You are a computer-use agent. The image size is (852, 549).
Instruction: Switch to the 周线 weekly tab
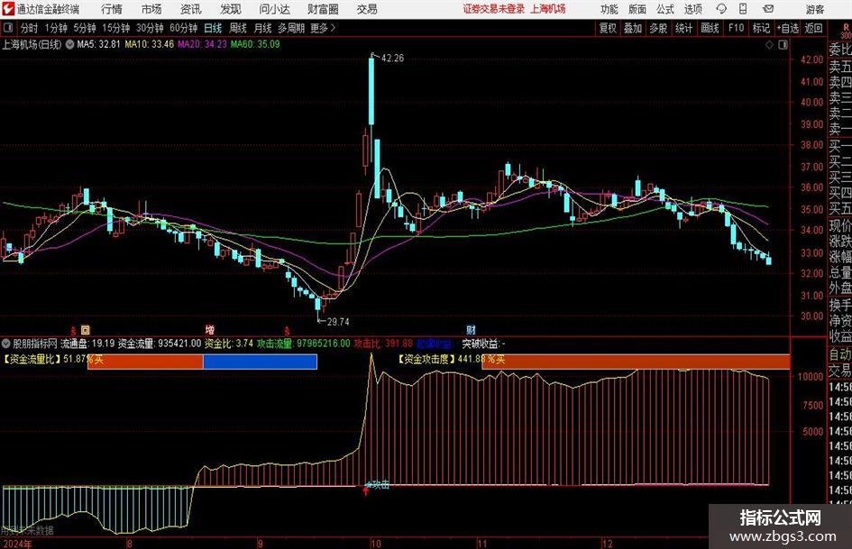pos(238,28)
